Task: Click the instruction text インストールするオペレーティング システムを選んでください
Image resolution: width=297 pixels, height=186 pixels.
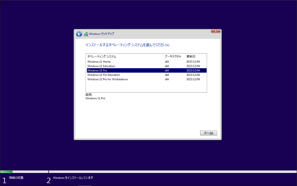Action: pos(127,45)
